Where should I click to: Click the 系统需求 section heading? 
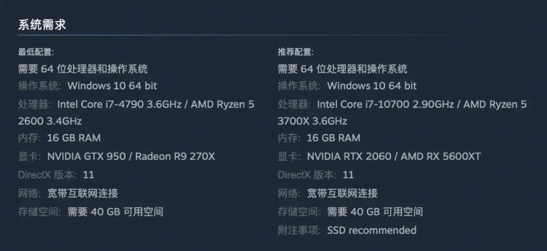coord(42,25)
